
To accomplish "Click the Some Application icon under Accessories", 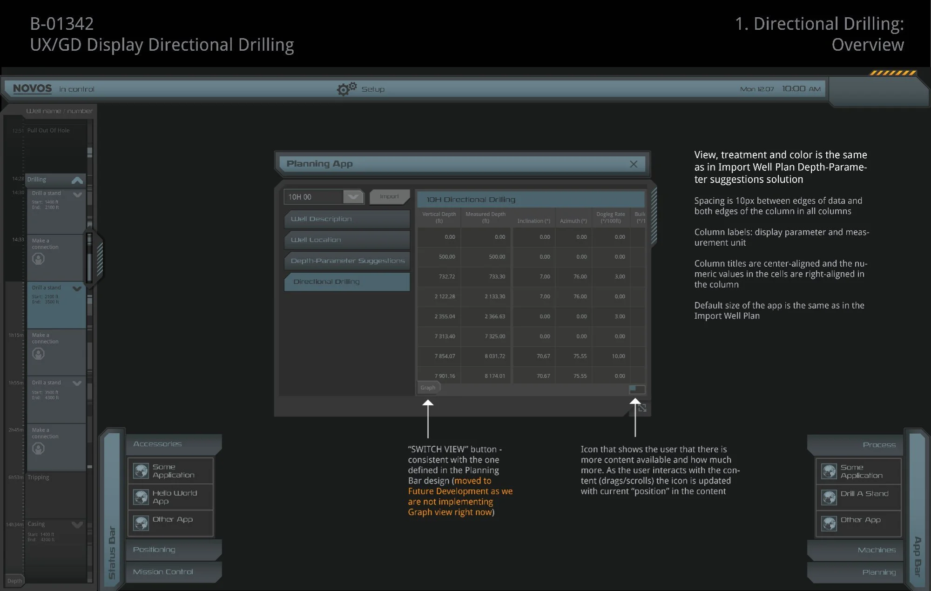I will [x=141, y=471].
